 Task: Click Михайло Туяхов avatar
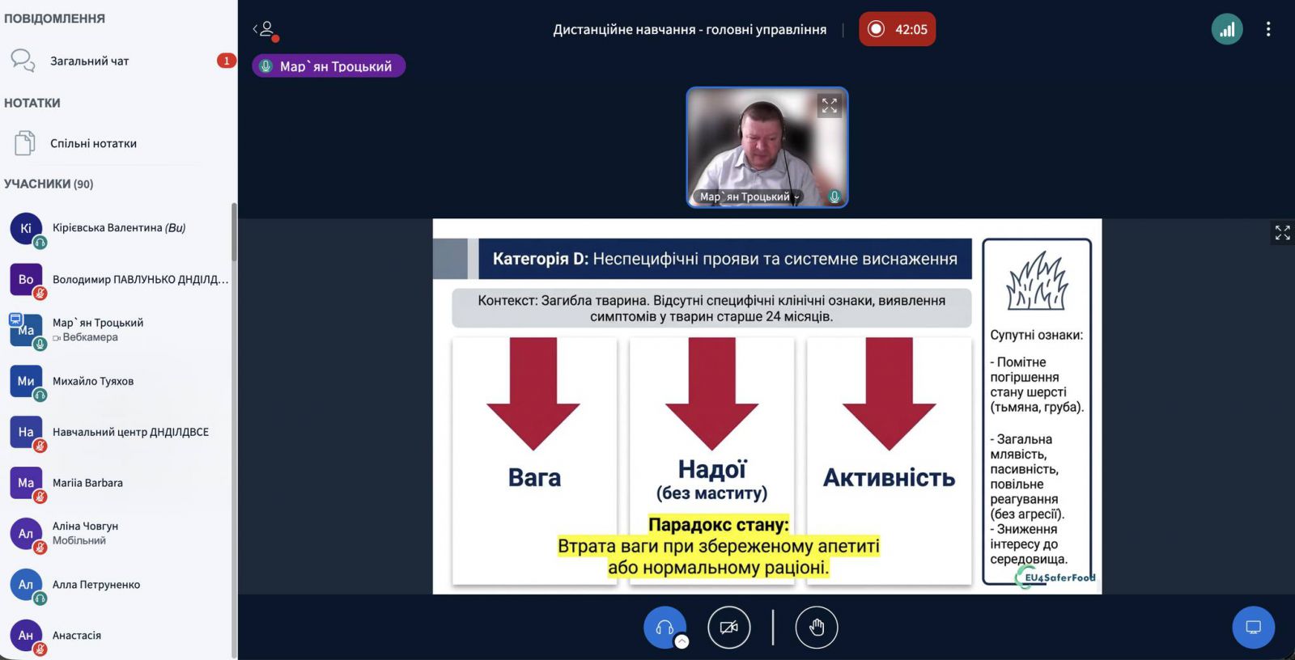(x=26, y=381)
